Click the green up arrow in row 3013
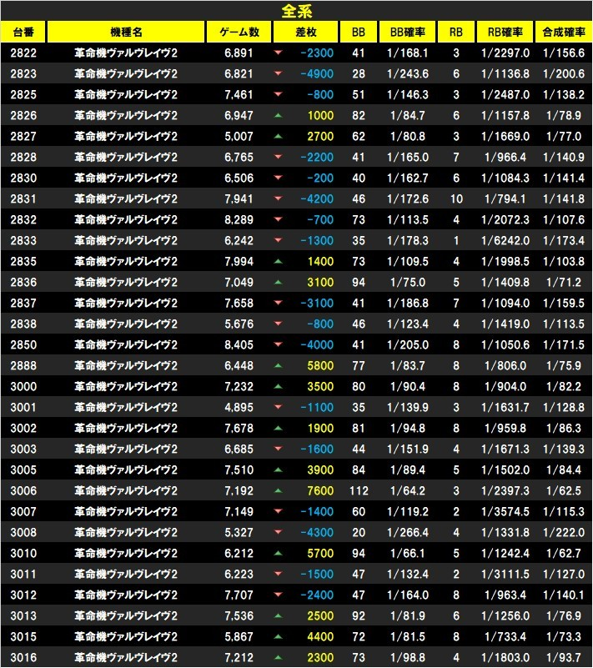 click(279, 616)
